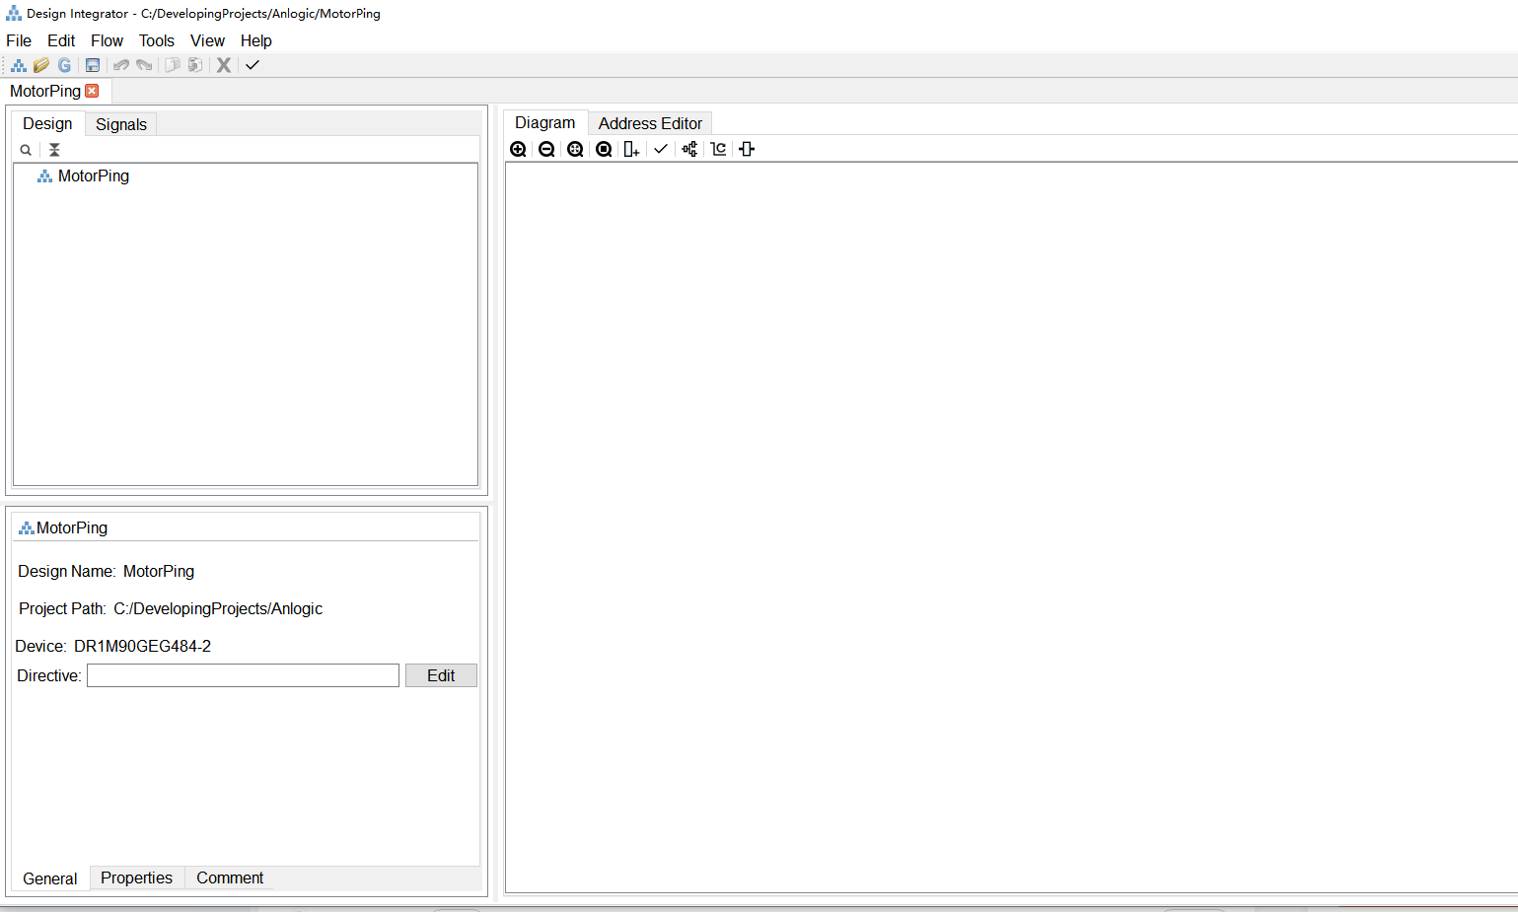The height and width of the screenshot is (912, 1518).
Task: Select the Diagram tab
Action: point(545,122)
